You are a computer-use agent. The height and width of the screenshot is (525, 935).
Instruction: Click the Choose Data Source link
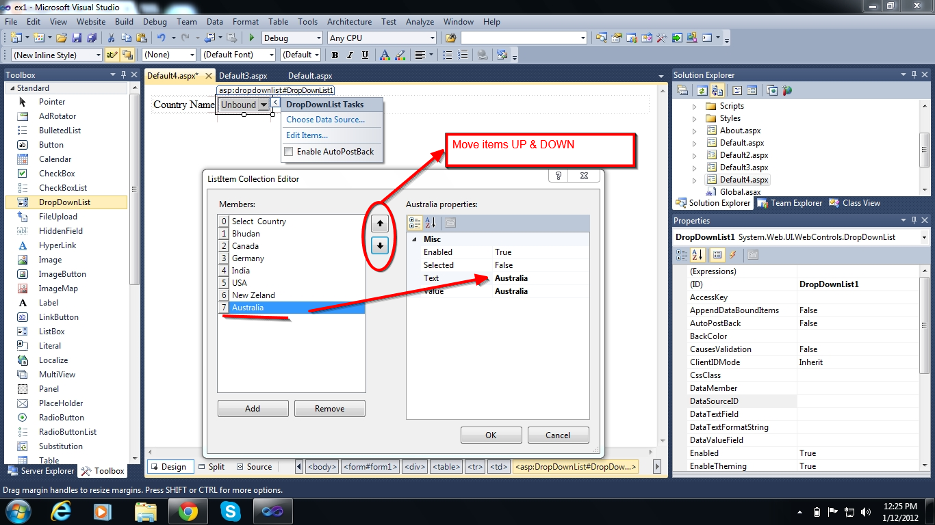tap(325, 120)
